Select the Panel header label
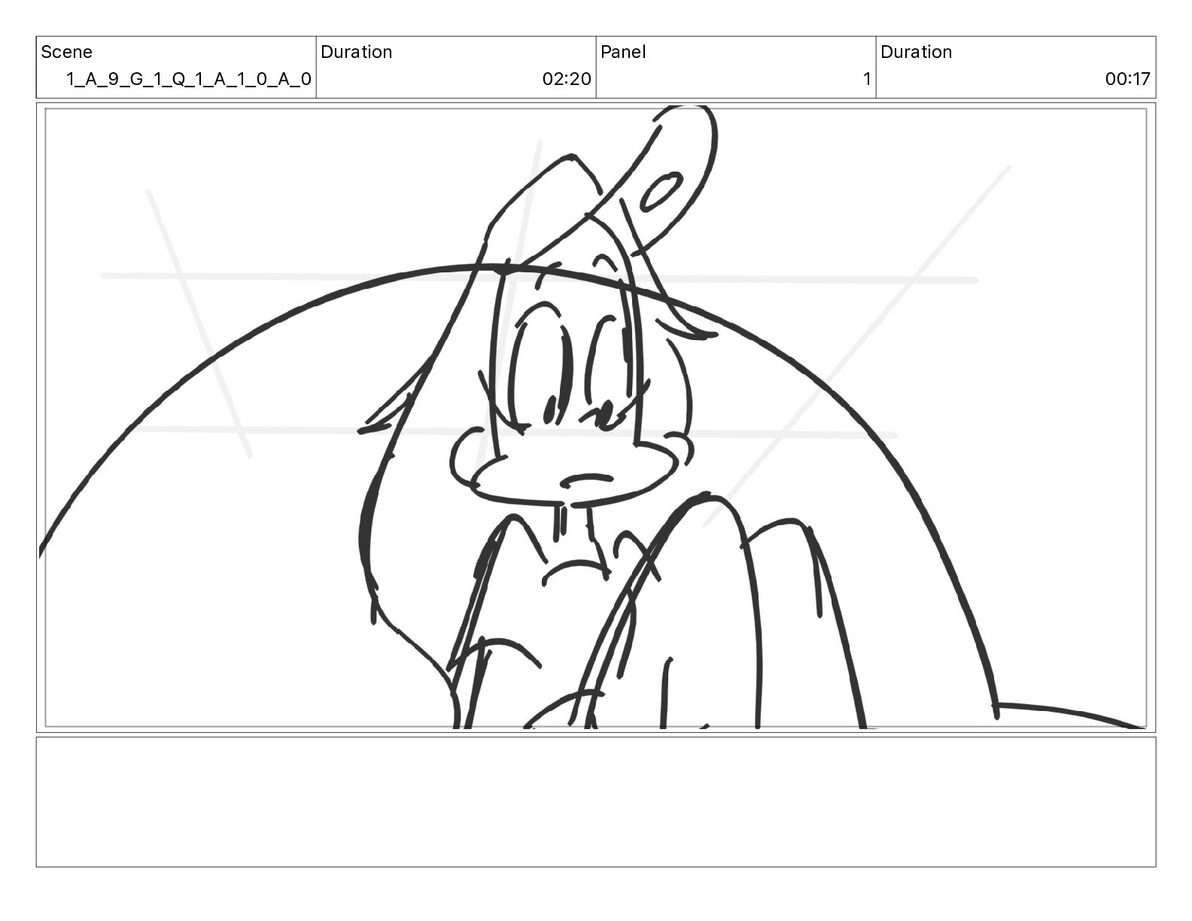This screenshot has height=921, width=1192. pyautogui.click(x=623, y=52)
